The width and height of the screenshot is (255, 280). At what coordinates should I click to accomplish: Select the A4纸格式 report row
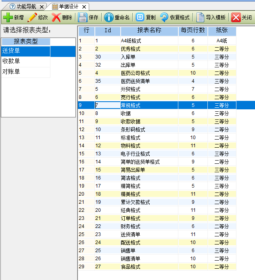157,41
